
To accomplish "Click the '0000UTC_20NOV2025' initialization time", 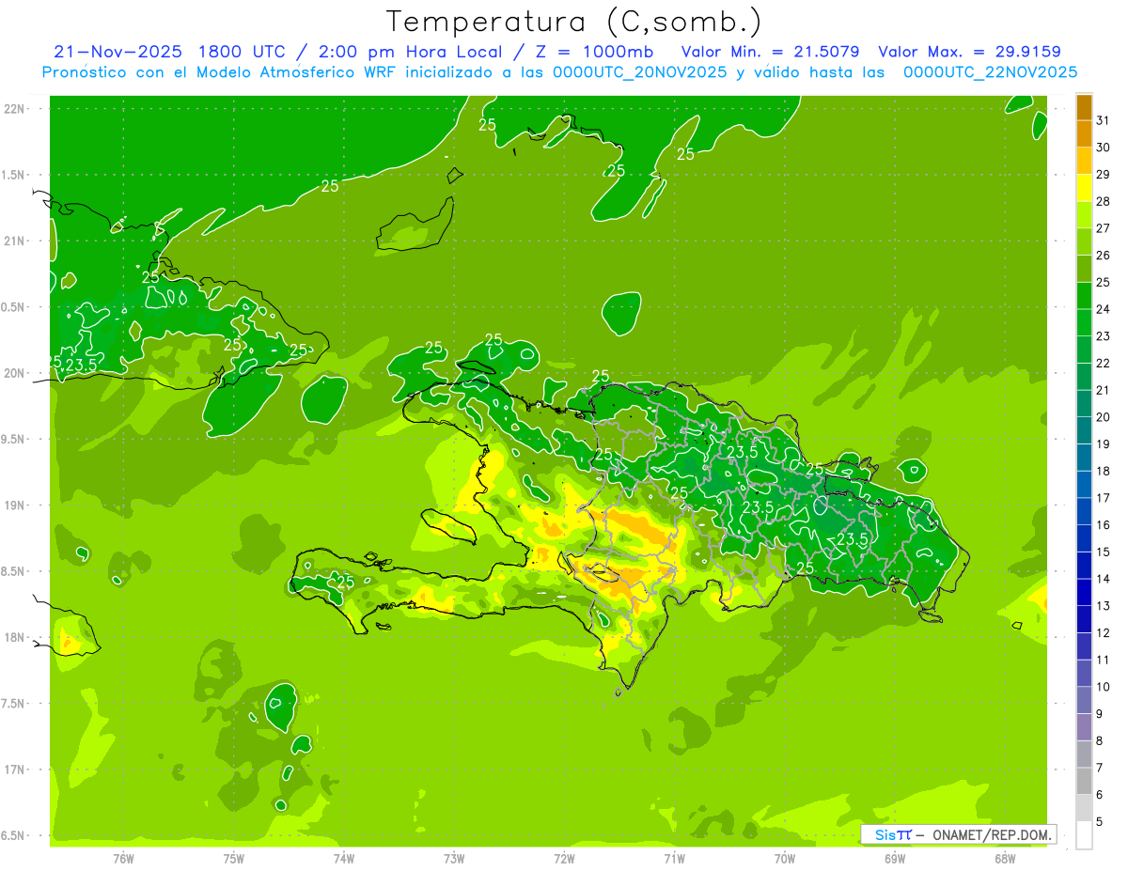I will tap(639, 72).
